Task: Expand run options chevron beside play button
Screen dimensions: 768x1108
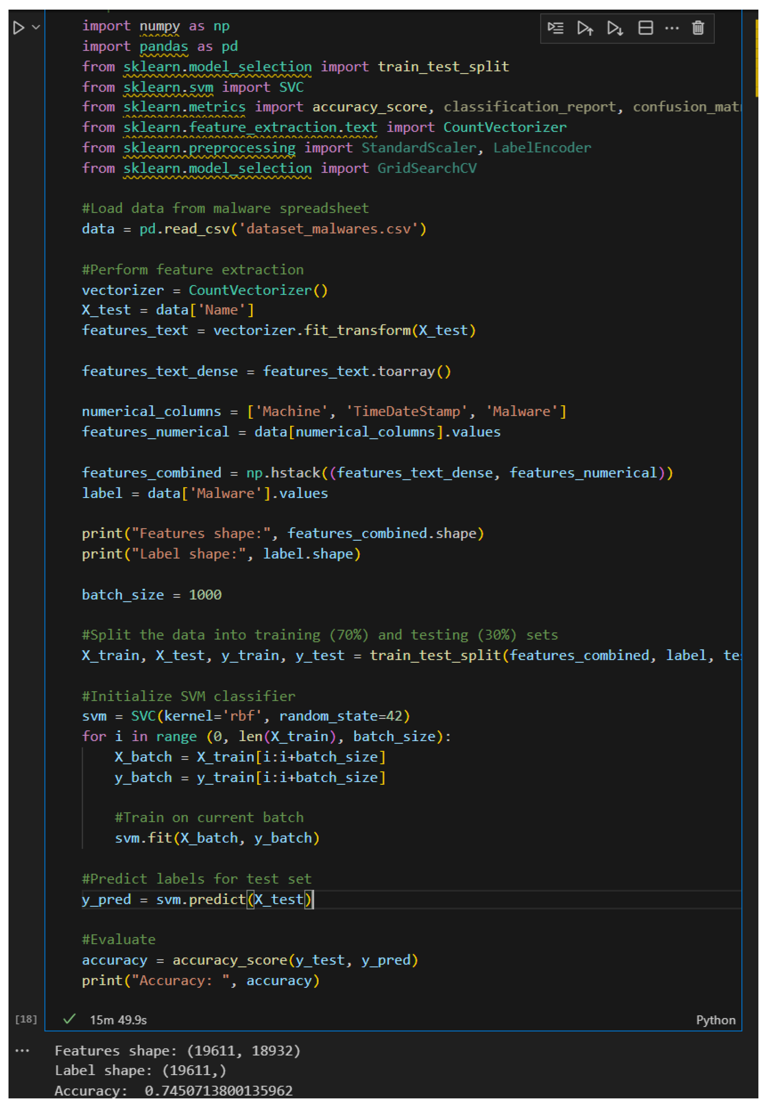Action: point(35,27)
